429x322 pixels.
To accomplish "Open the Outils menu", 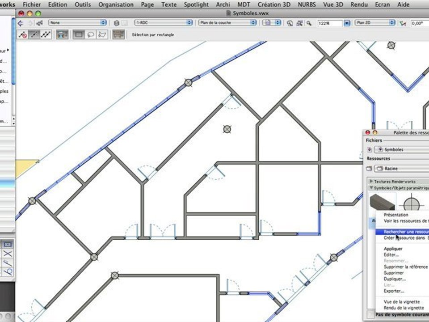I will 83,4.
